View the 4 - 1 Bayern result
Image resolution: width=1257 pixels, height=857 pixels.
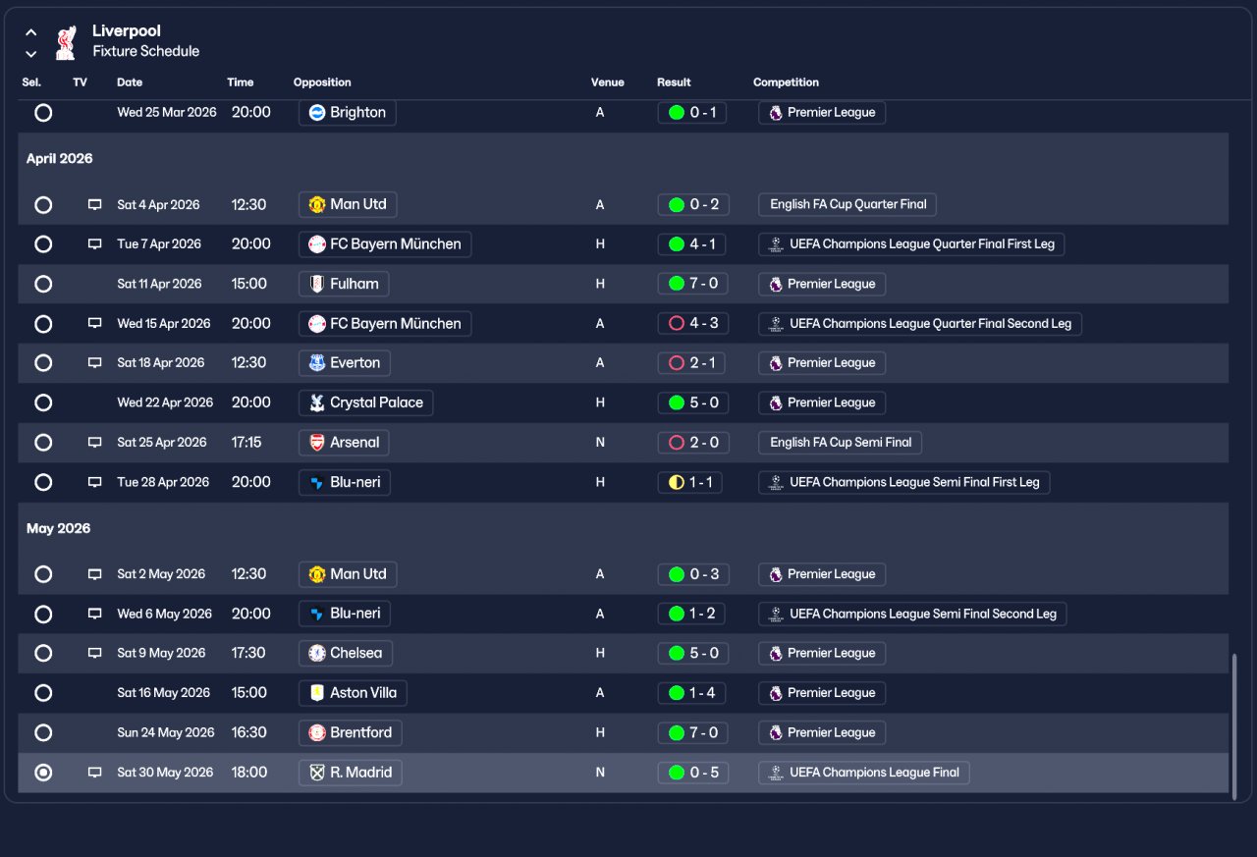click(692, 244)
